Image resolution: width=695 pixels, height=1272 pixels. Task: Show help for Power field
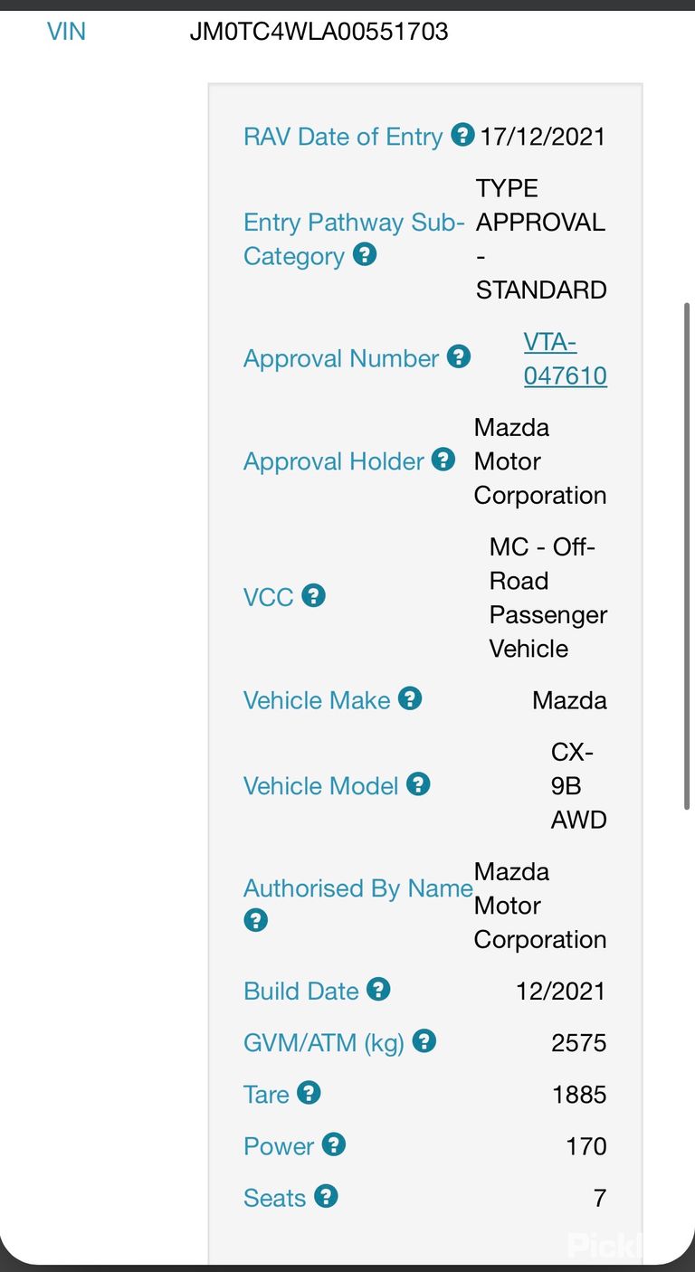[x=334, y=1144]
